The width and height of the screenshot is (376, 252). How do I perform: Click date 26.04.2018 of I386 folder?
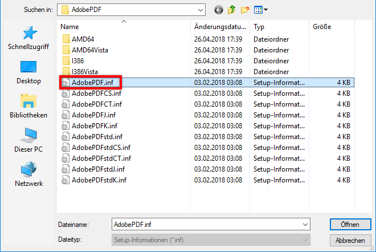pos(218,61)
